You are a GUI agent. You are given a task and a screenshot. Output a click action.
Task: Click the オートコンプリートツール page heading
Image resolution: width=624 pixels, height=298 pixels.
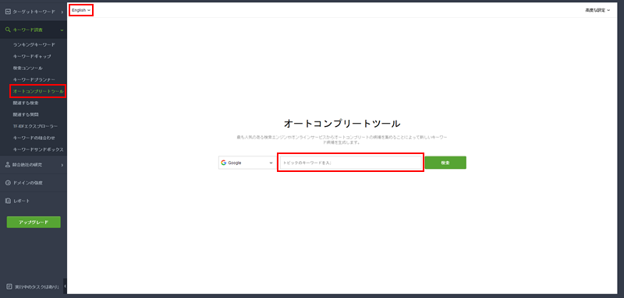[342, 124]
